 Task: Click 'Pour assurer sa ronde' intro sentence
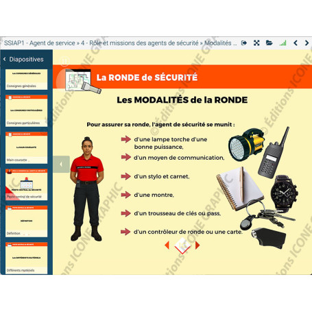[160, 125]
